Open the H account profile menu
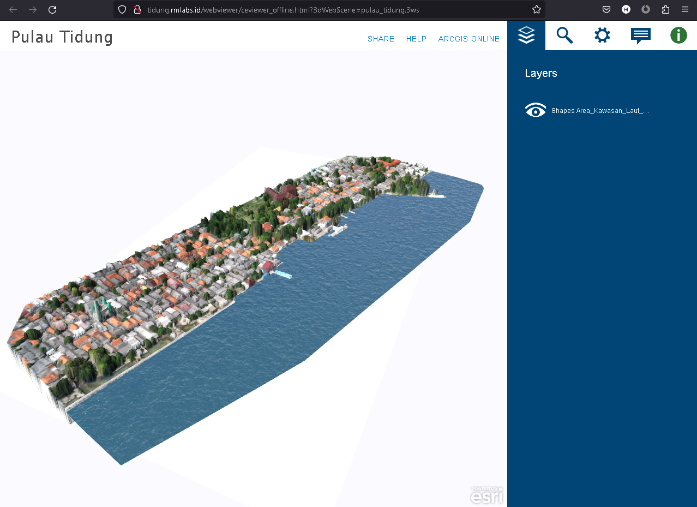Viewport: 697px width, 507px height. tap(626, 10)
